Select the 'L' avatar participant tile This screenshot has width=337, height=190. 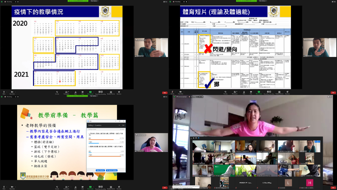[288, 183]
